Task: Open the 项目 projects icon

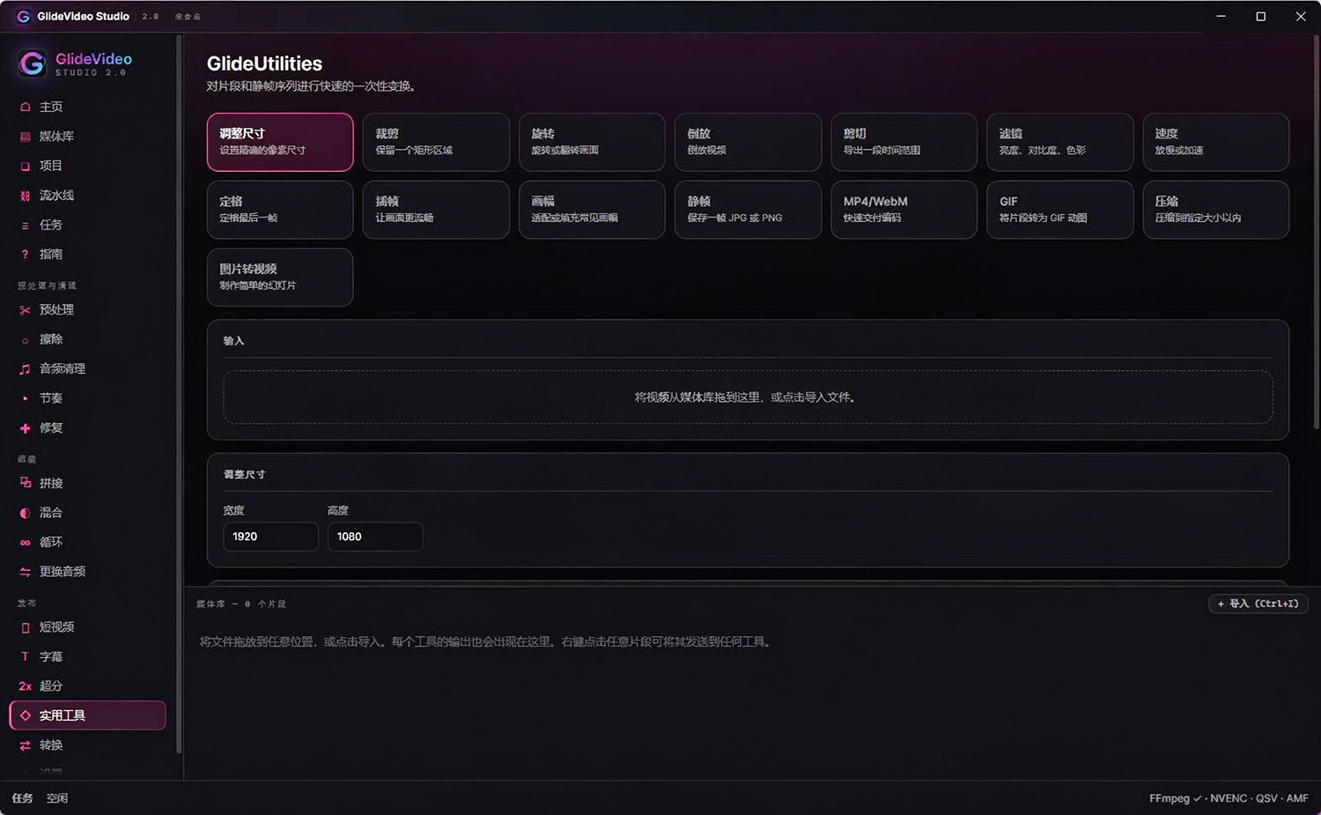Action: coord(25,166)
